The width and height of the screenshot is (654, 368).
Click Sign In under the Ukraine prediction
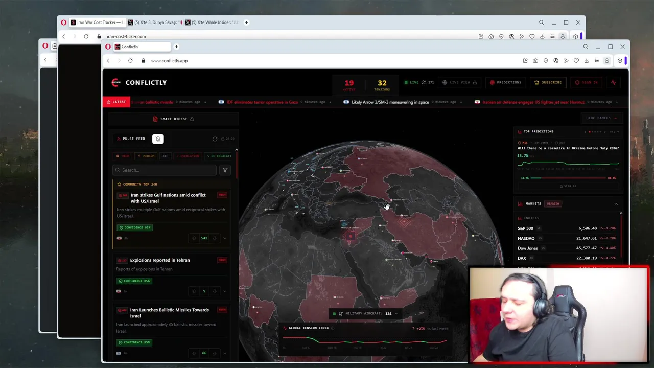568,186
